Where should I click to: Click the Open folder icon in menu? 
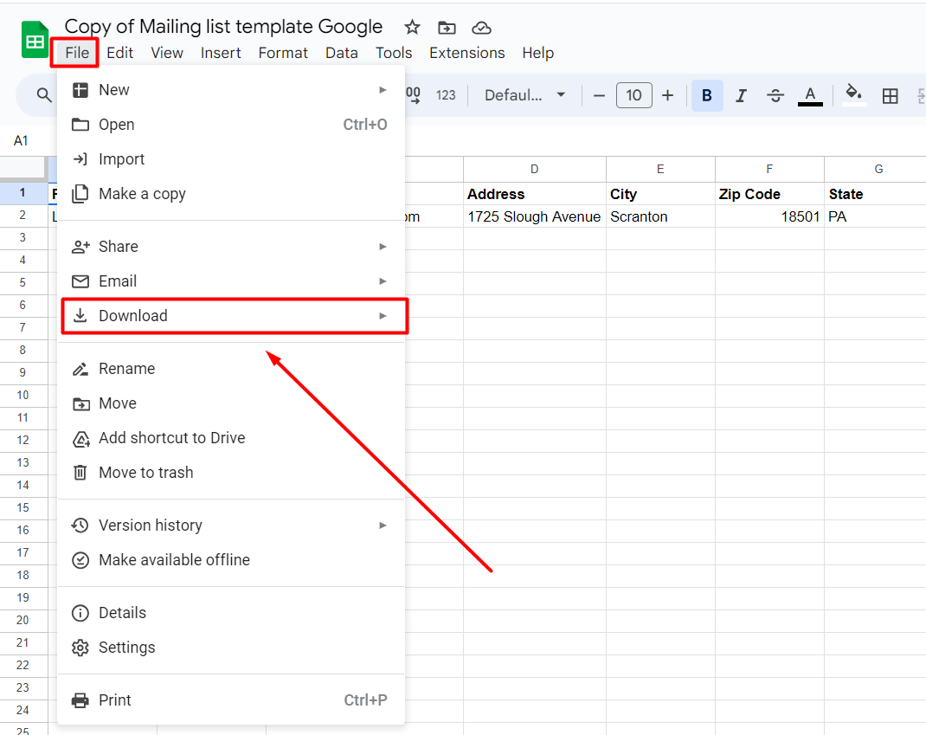[80, 125]
